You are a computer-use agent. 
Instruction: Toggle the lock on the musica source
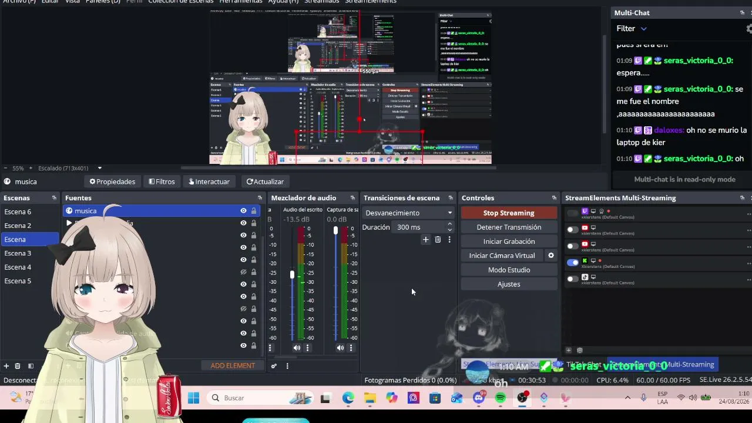[x=254, y=211]
